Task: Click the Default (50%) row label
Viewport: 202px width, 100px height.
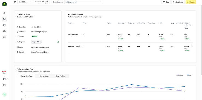Action: pyautogui.click(x=73, y=35)
